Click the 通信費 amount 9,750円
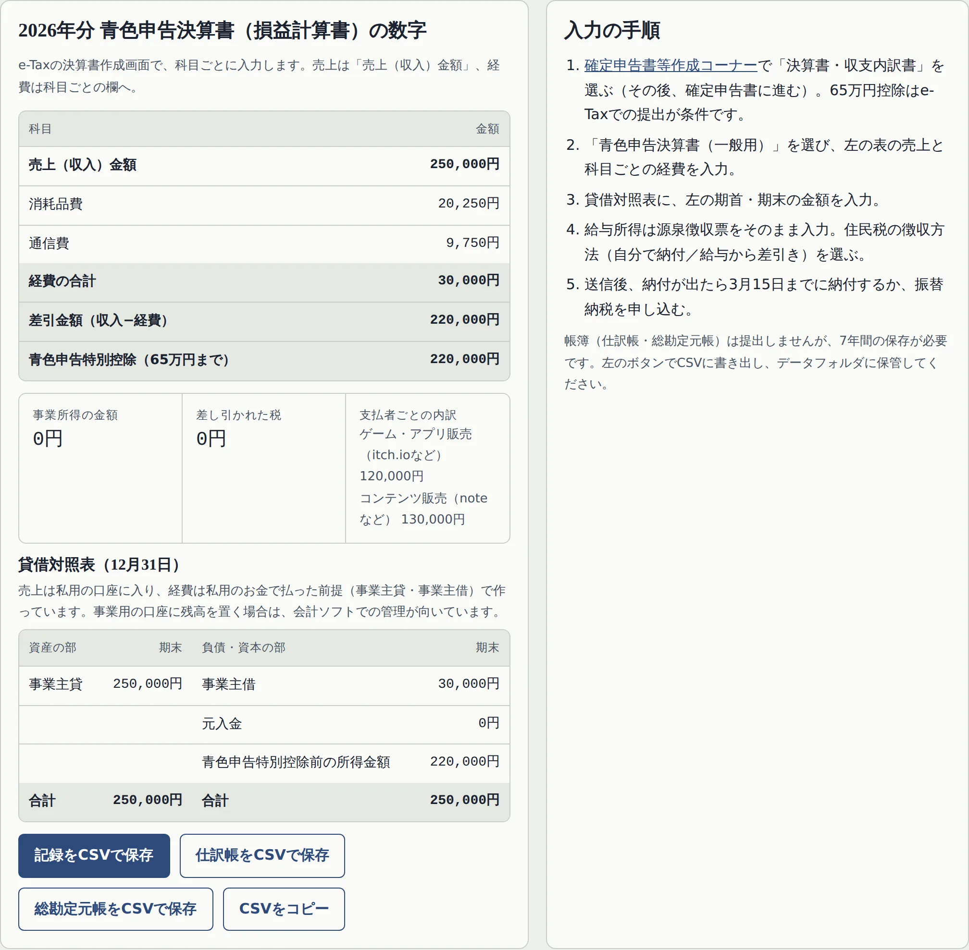Viewport: 969px width, 950px height. point(473,243)
